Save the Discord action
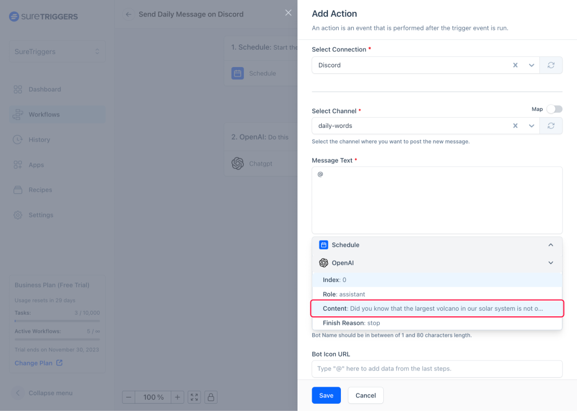577x411 pixels. pos(326,395)
